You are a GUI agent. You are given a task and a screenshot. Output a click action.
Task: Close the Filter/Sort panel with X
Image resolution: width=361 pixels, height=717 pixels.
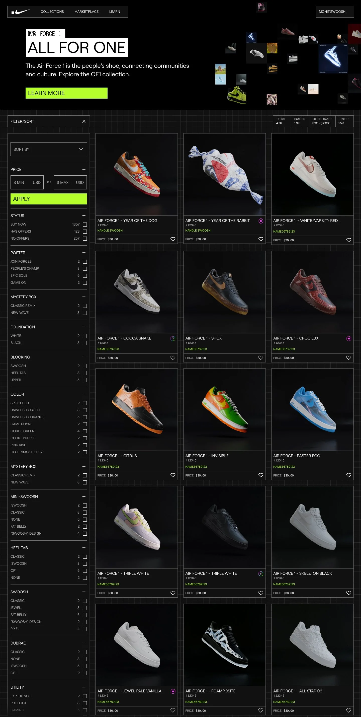point(84,121)
